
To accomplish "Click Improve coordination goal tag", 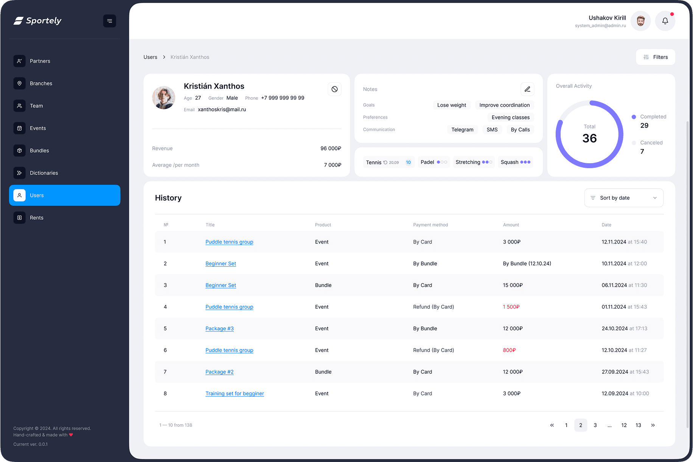I will click(505, 105).
